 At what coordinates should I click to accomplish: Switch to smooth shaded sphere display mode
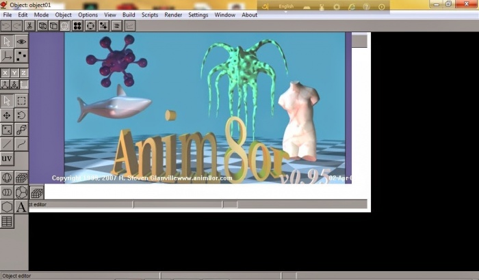(x=64, y=26)
